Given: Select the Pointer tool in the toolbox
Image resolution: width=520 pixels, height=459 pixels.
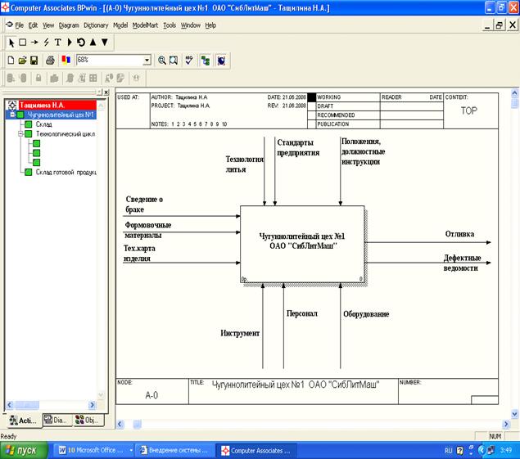Looking at the screenshot, I should coord(11,42).
